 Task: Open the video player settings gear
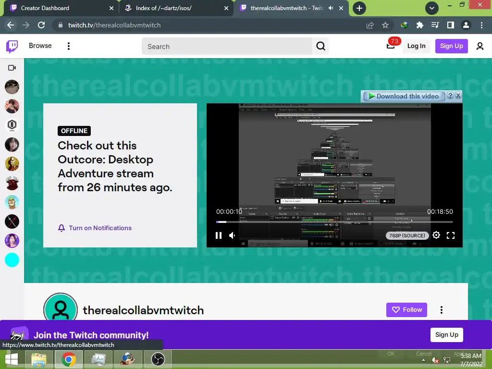point(436,235)
